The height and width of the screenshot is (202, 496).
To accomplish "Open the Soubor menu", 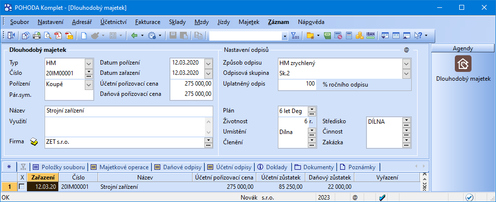I will point(20,22).
